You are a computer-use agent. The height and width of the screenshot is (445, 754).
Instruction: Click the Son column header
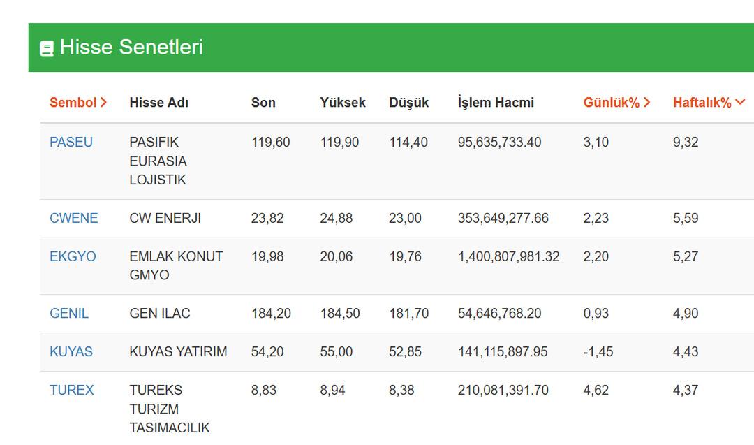pyautogui.click(x=263, y=103)
